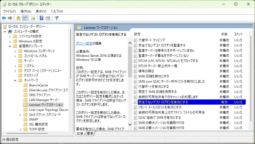Click the Filter funnel toolbar icon
255x144 pixels.
[57, 18]
